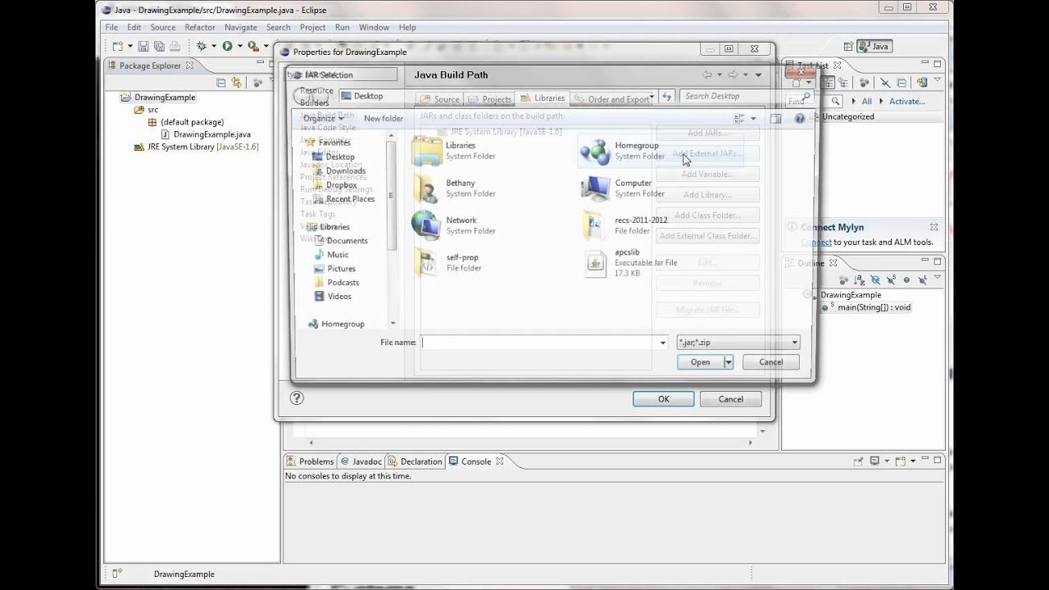This screenshot has height=590, width=1049.
Task: Click the Open Console icon
Action: click(901, 461)
